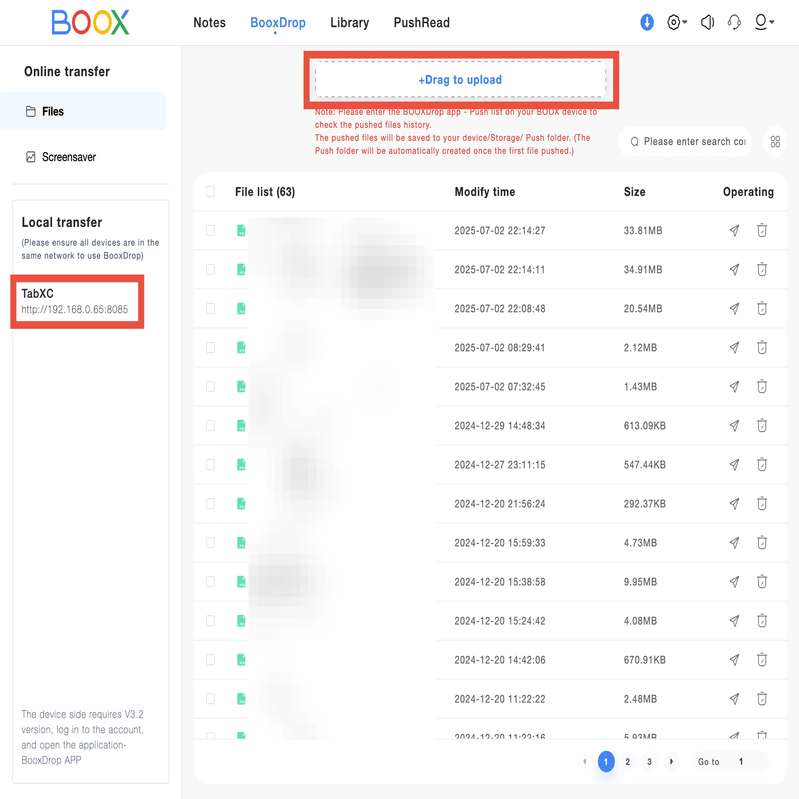Image resolution: width=799 pixels, height=799 pixels.
Task: Check the file modified 2024-12-20 21:56:24
Action: 211,504
